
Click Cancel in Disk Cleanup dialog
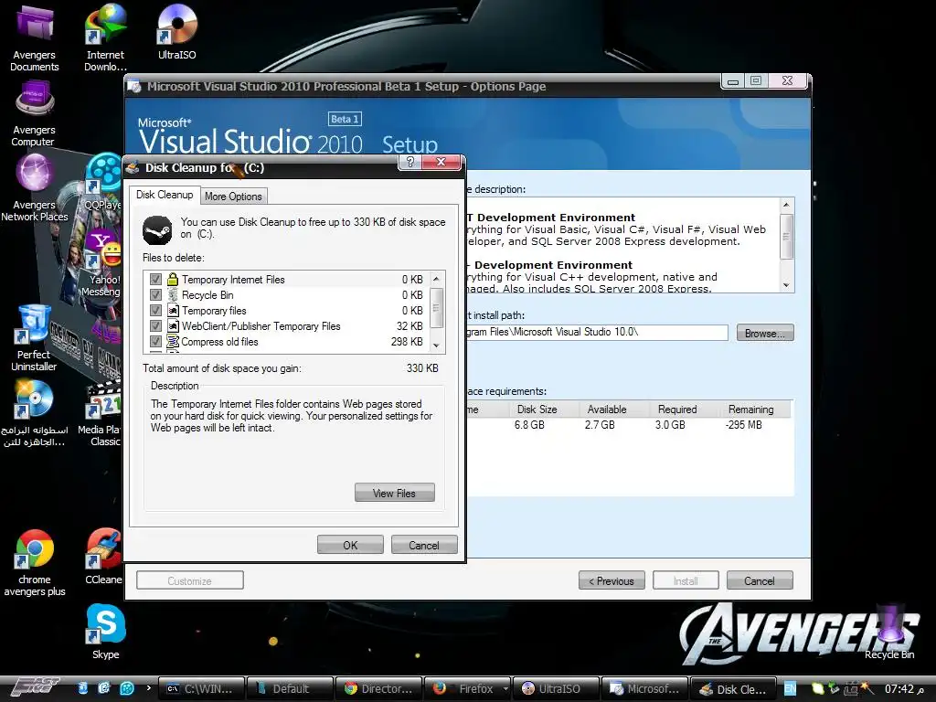(x=424, y=545)
